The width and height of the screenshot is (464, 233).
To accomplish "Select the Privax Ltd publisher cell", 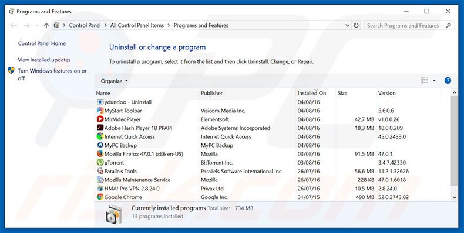I will pos(212,189).
